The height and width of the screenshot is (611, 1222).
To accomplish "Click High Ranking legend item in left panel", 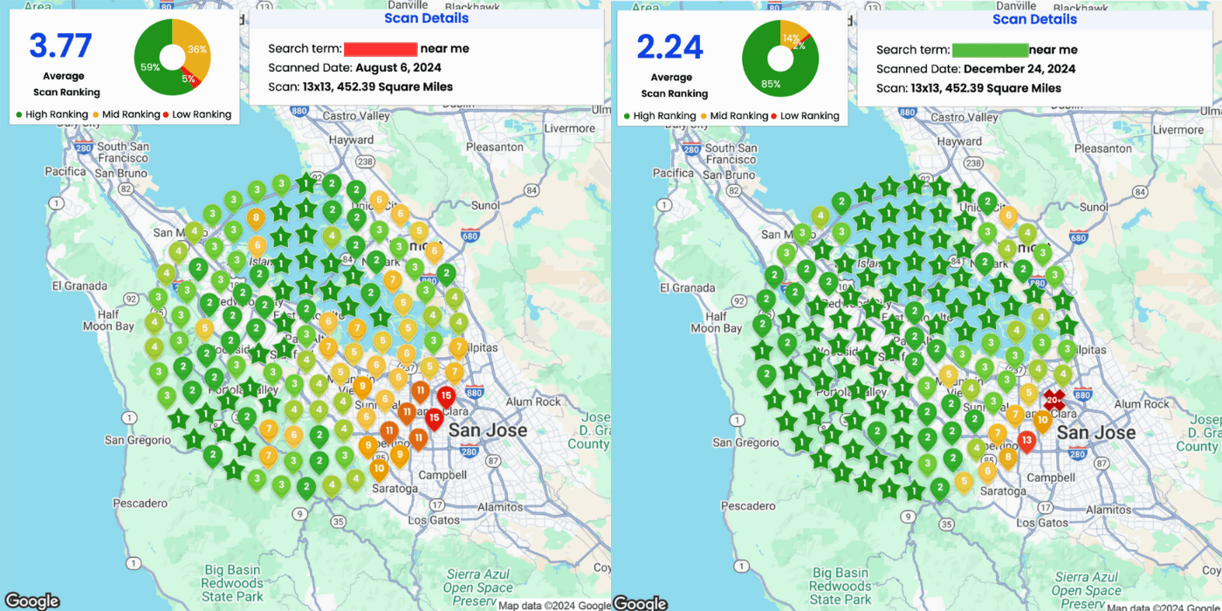I will pos(52,114).
